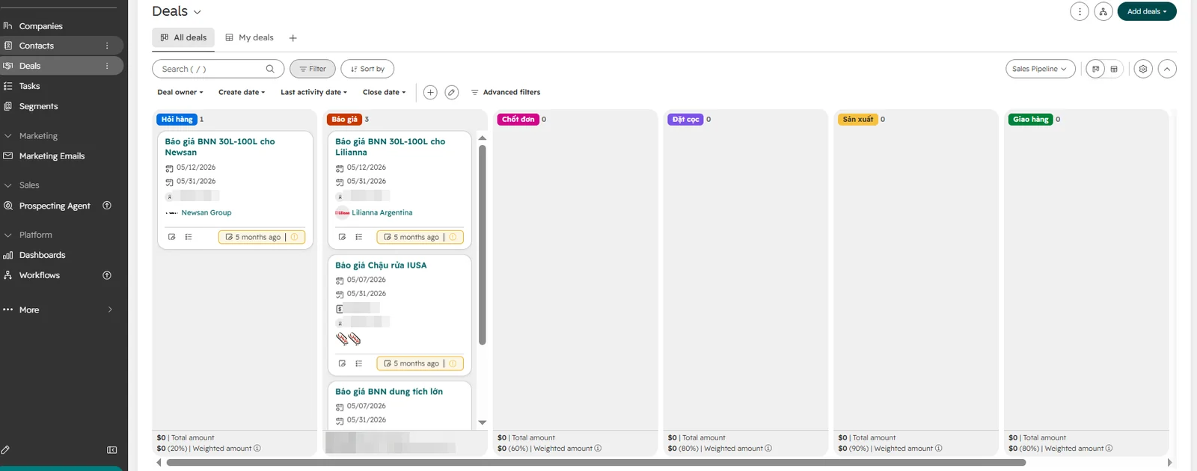Image resolution: width=1197 pixels, height=471 pixels.
Task: Open the more options kebab menu near Add deals
Action: click(x=1080, y=11)
